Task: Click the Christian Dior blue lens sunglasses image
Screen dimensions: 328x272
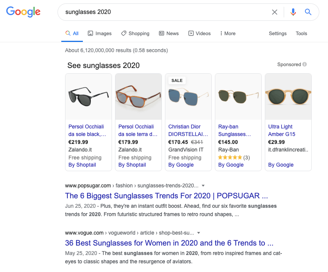Action: click(x=188, y=96)
